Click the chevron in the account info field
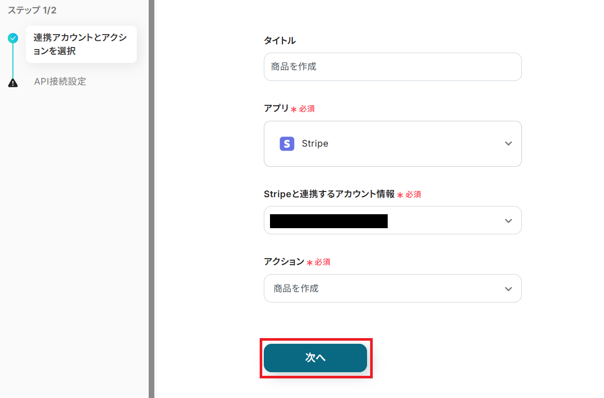 click(x=508, y=220)
